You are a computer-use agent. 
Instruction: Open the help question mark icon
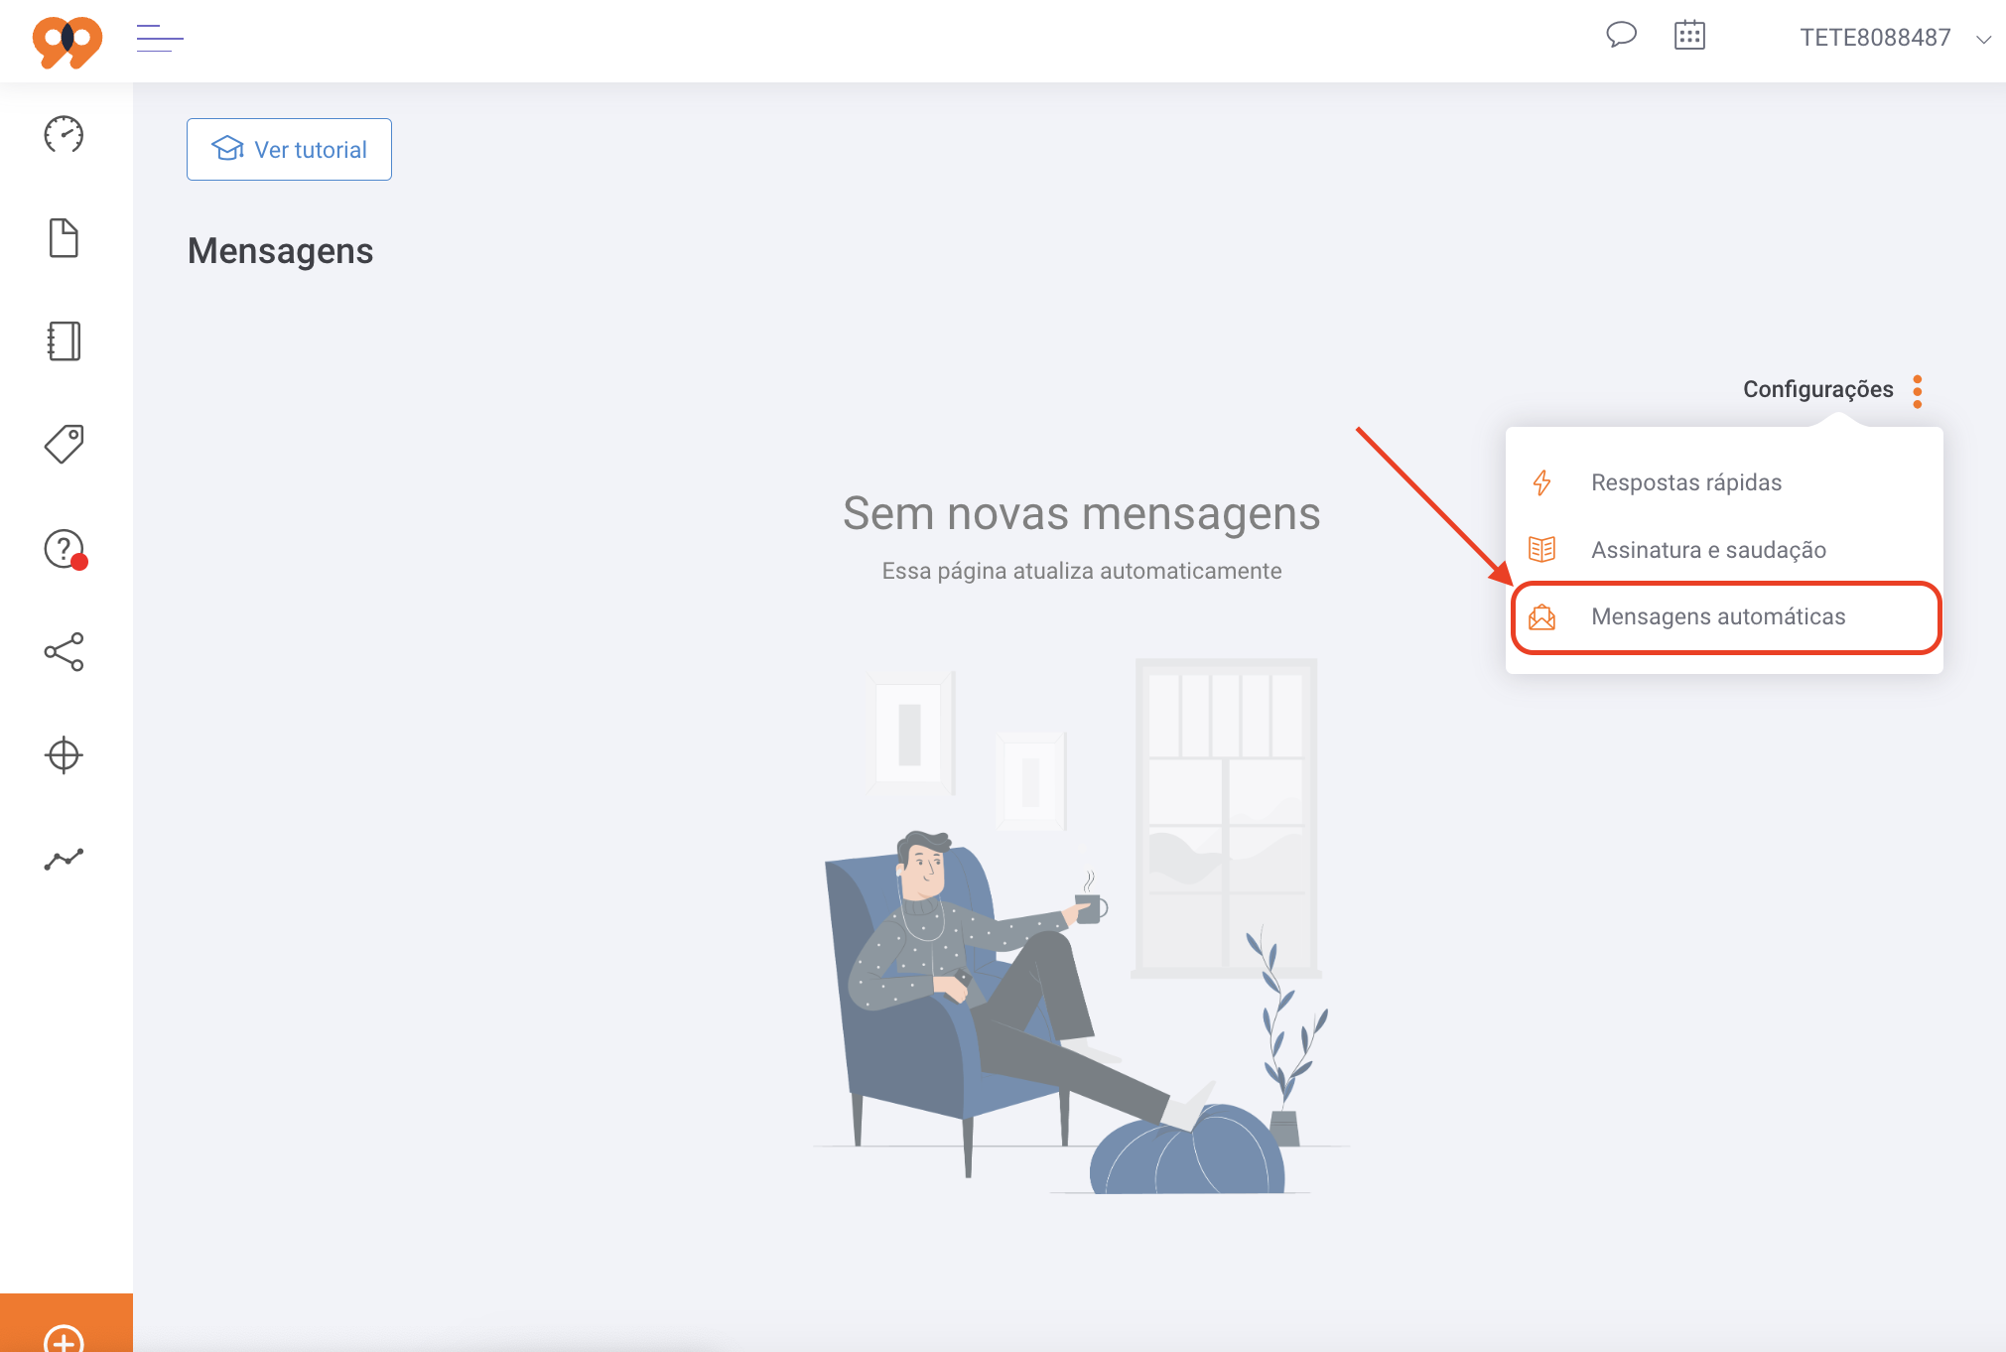[x=64, y=548]
